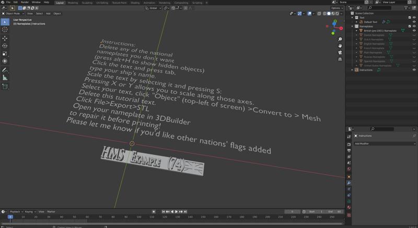This screenshot has width=418, height=228.
Task: Open the Render properties tab
Action: [349, 144]
